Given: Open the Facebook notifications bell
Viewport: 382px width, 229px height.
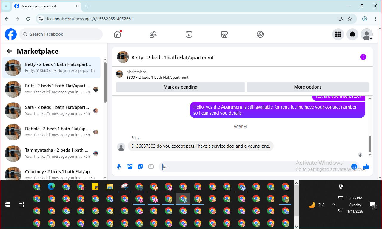Looking at the screenshot, I should click(x=352, y=34).
